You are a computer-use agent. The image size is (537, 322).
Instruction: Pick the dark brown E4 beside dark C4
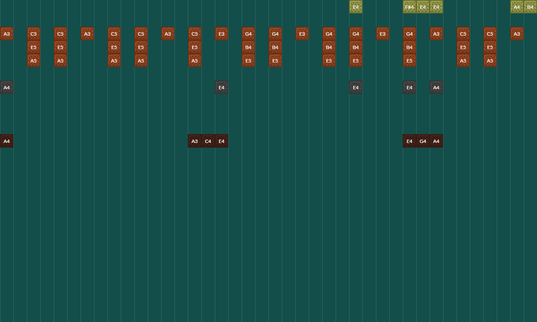coord(222,141)
